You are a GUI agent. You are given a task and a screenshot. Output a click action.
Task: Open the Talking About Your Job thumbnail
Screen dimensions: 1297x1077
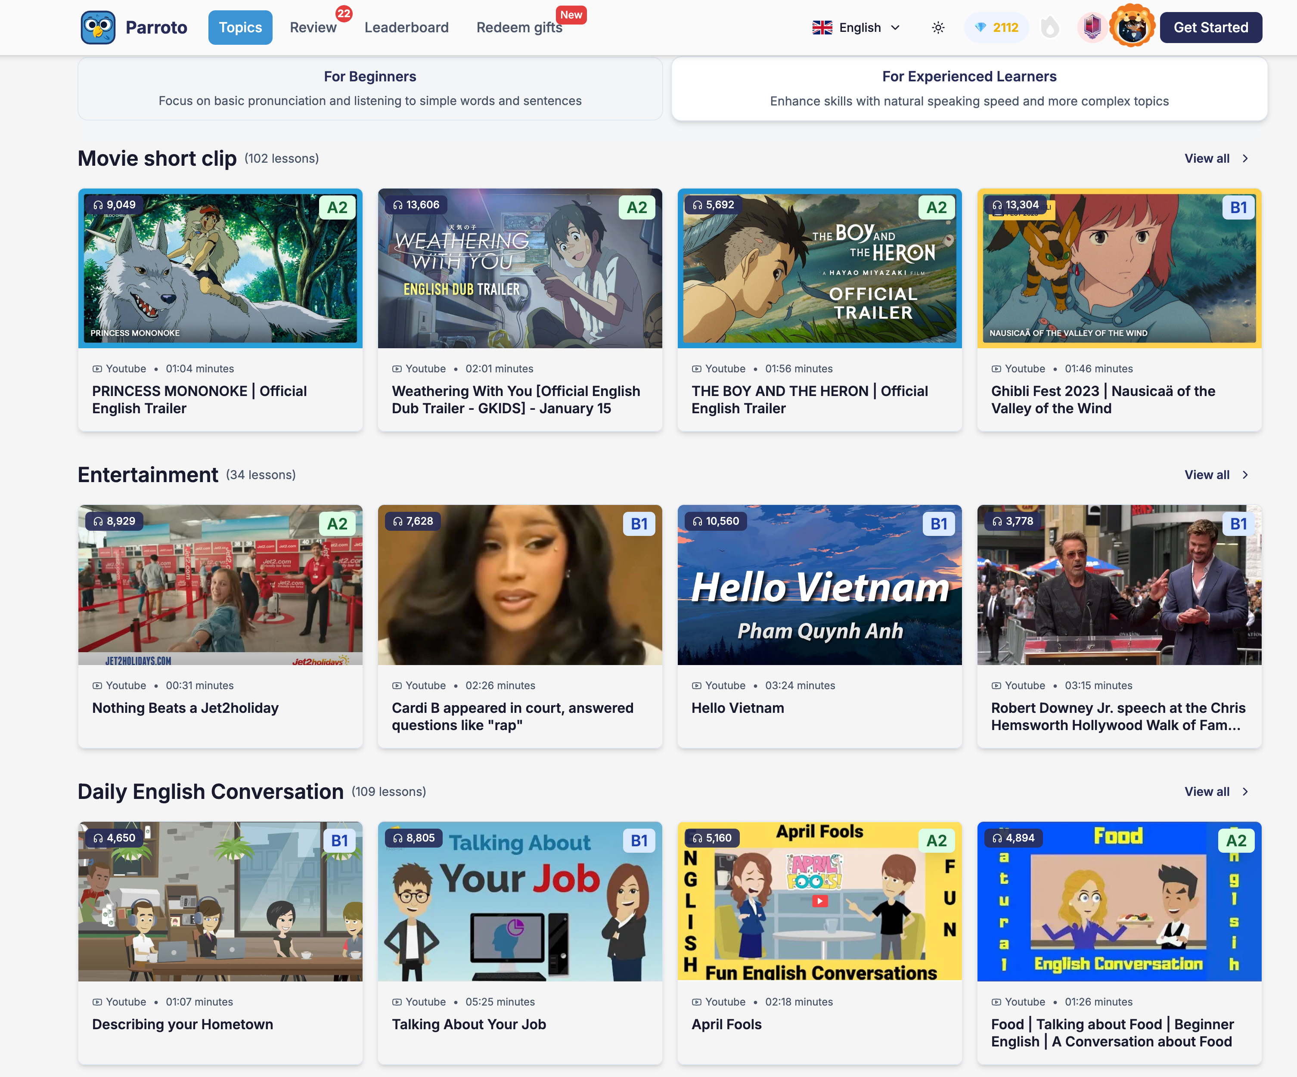tap(520, 902)
